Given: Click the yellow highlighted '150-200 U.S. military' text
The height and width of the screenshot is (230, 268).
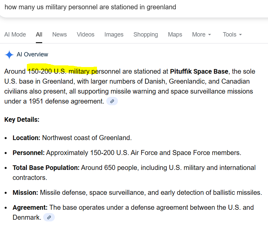Looking at the screenshot, I should (x=62, y=71).
